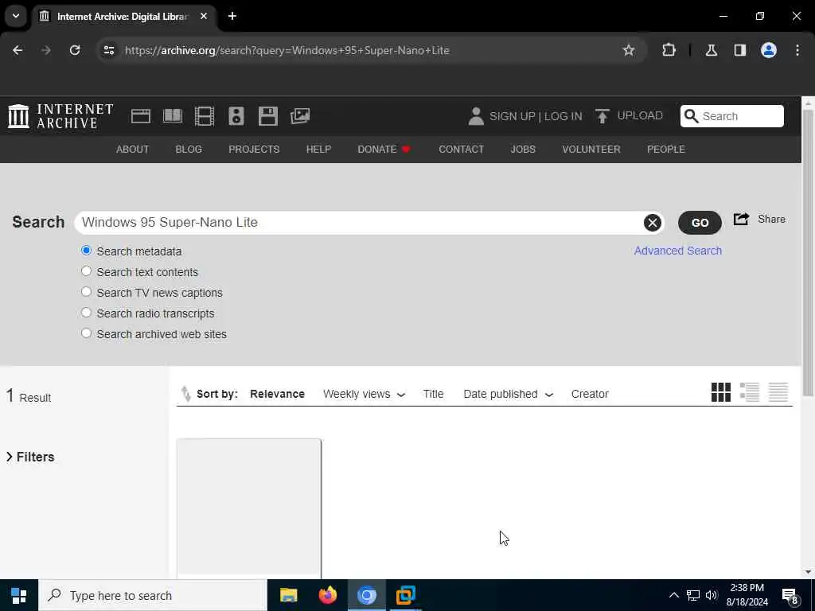The image size is (815, 611).
Task: Click the browser address bar URL
Action: tap(287, 50)
